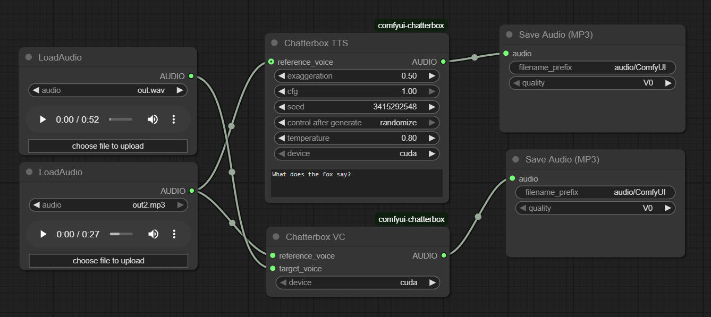Edit filename_prefix in lower Save Audio node

click(595, 192)
